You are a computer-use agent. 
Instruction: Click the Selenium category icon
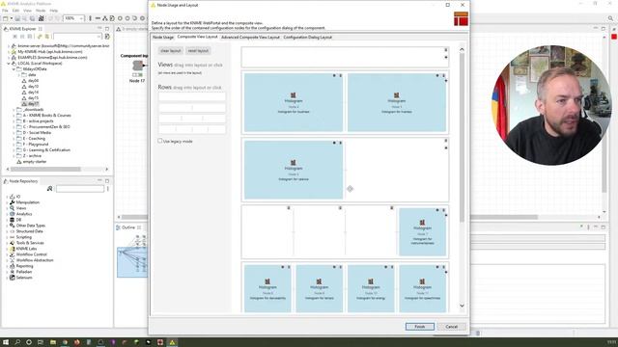[13, 278]
